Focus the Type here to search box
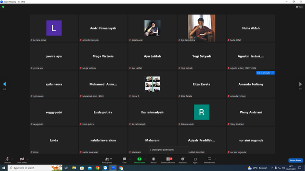The height and width of the screenshot is (171, 305). [35, 168]
